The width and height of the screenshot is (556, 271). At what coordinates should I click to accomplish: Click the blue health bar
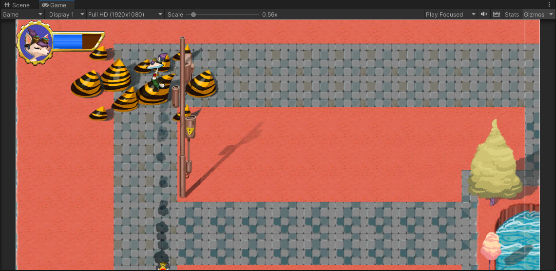[68, 41]
